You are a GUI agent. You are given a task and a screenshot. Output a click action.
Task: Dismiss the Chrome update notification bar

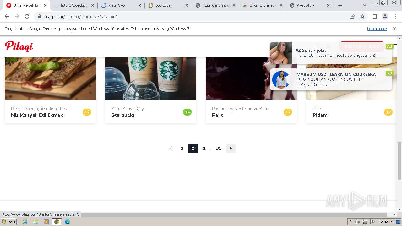tap(394, 29)
